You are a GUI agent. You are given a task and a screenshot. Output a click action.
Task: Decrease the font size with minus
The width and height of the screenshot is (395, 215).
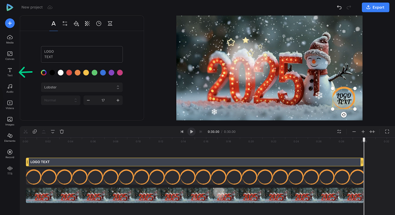88,100
